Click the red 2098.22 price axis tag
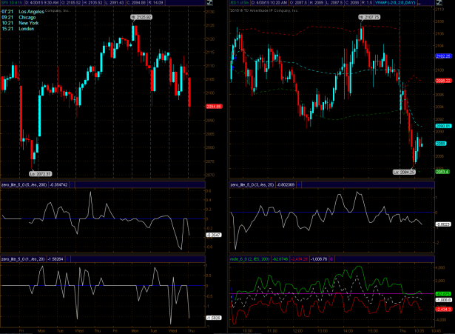 point(443,80)
